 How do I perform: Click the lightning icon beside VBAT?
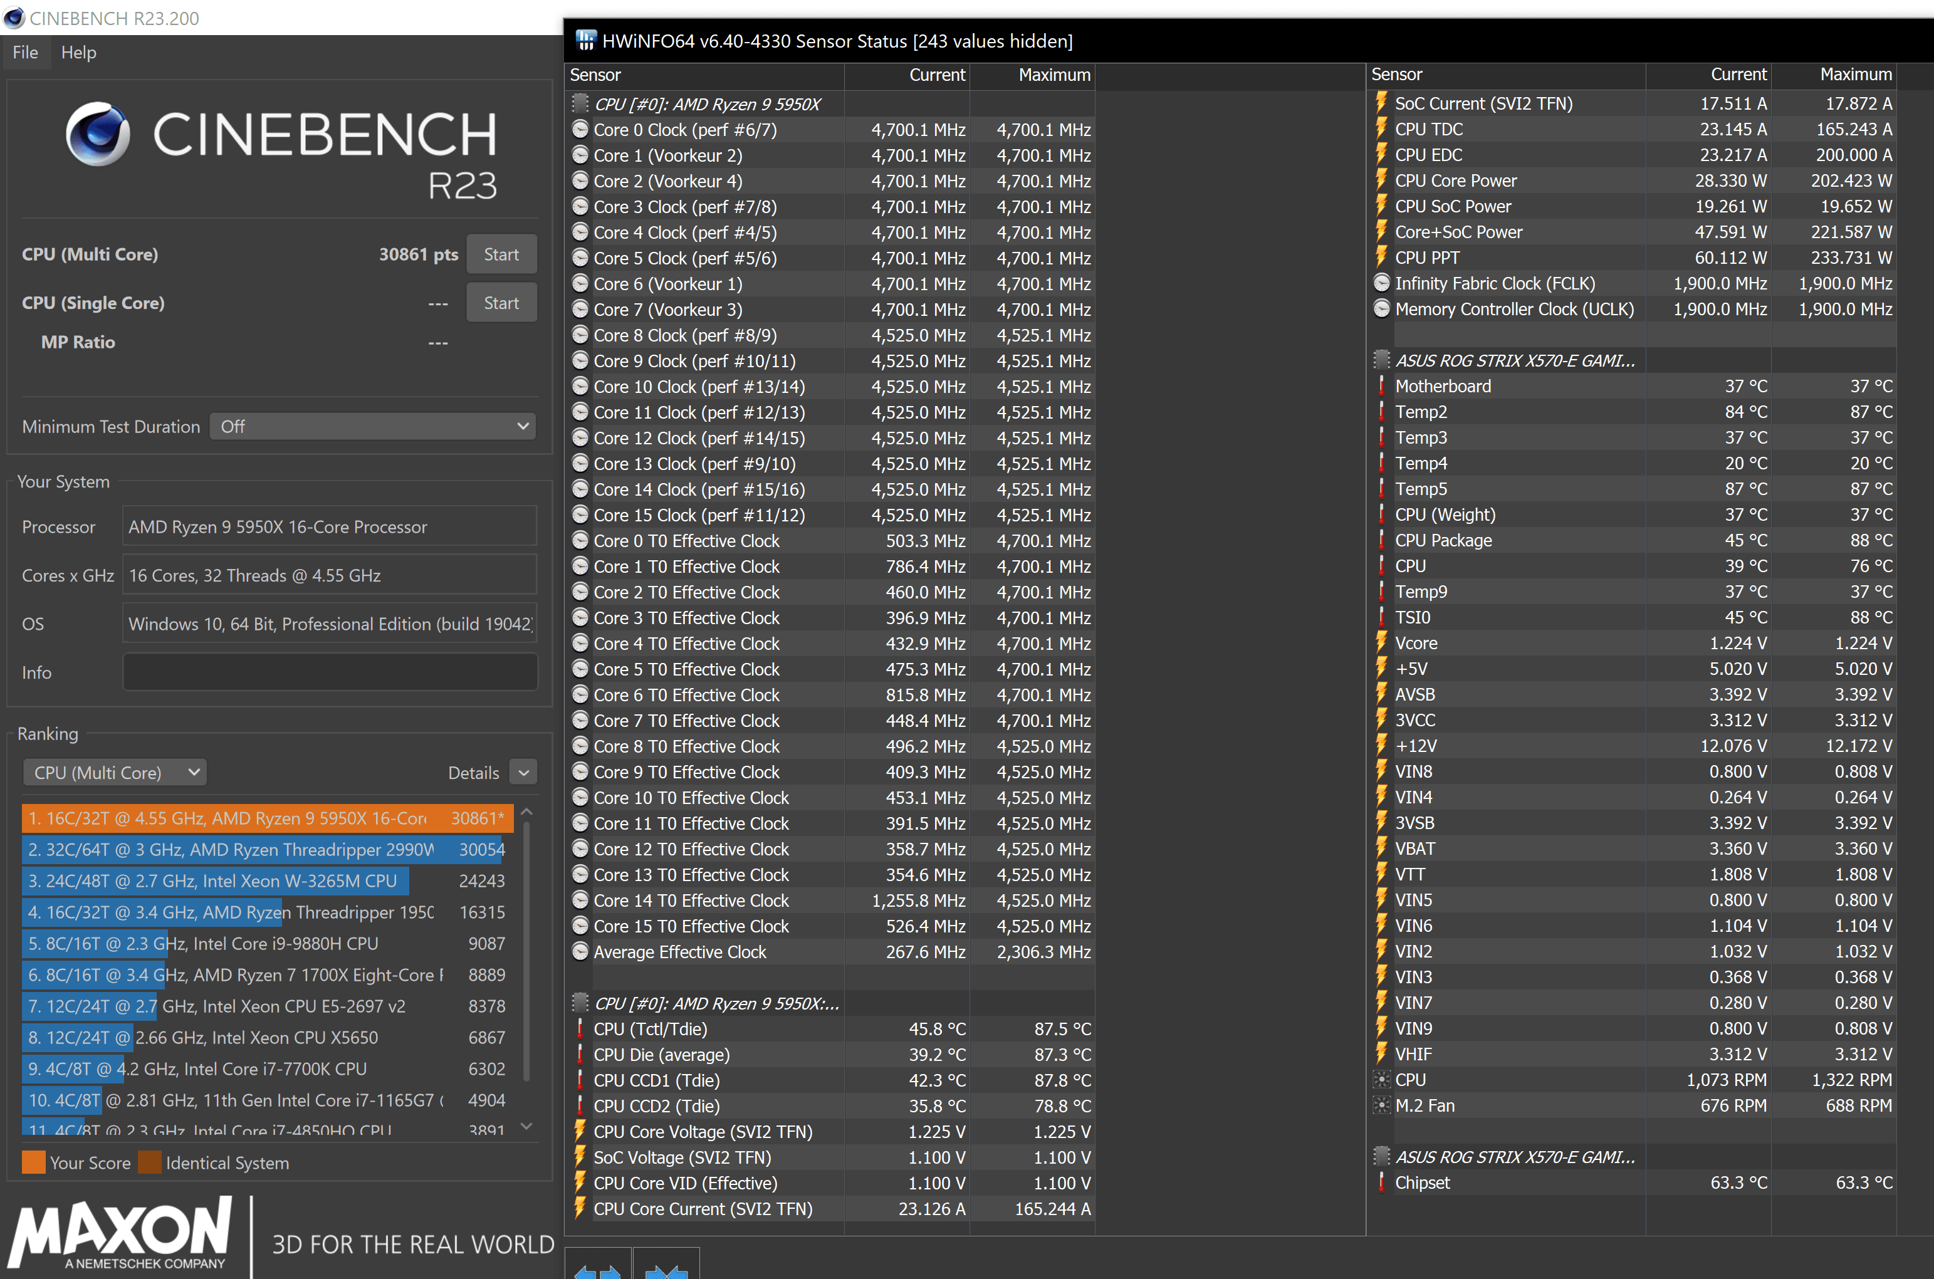pyautogui.click(x=1381, y=848)
